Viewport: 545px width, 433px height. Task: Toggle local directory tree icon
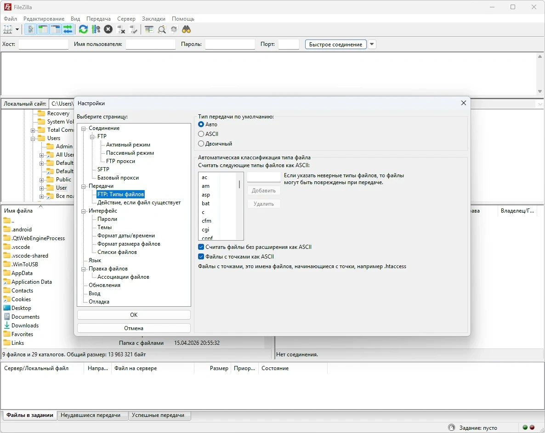[x=43, y=29]
